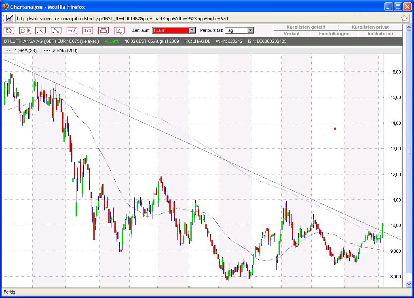Open the Einstellungen panel
Viewport: 414px width, 298px height.
pyautogui.click(x=334, y=34)
